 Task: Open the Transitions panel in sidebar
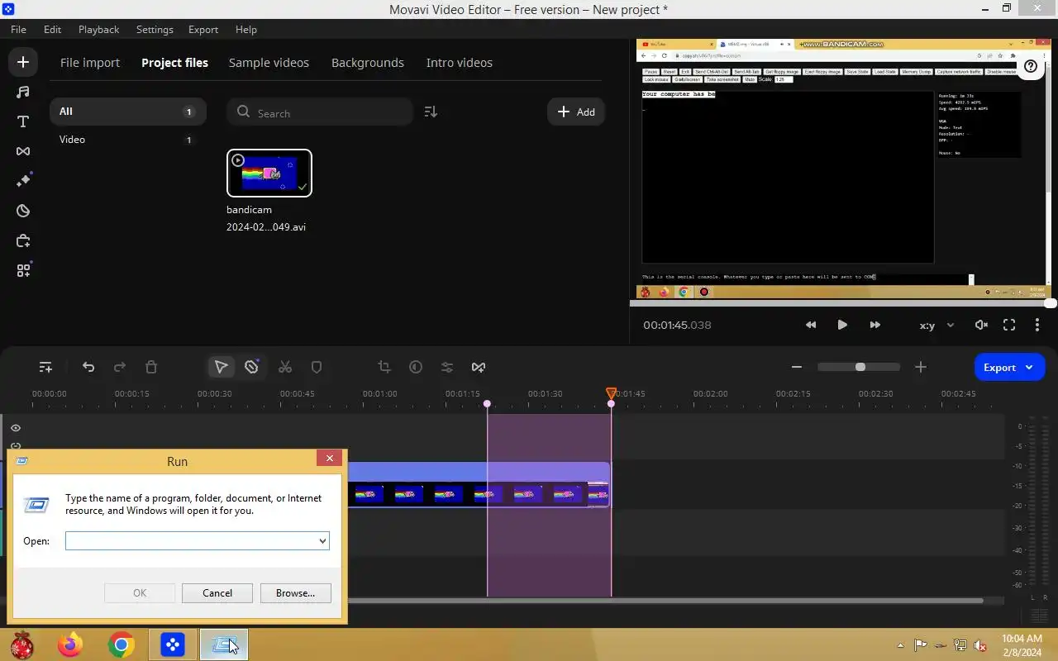(x=23, y=151)
